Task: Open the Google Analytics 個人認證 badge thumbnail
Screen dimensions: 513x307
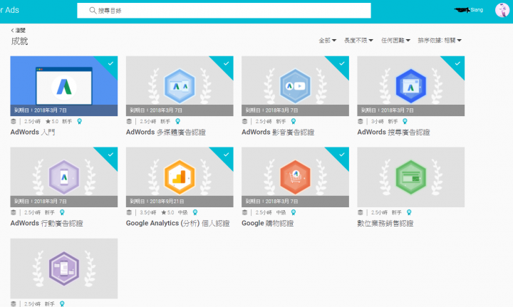Action: tap(180, 177)
